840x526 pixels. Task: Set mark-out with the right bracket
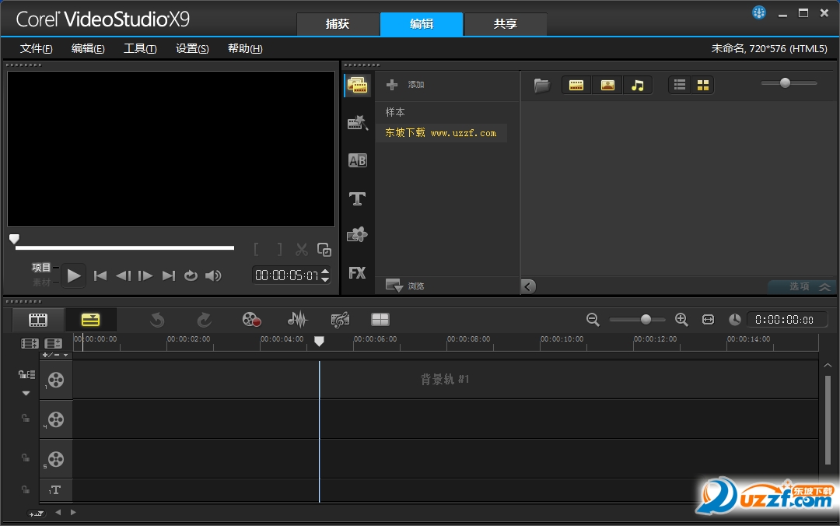(279, 249)
